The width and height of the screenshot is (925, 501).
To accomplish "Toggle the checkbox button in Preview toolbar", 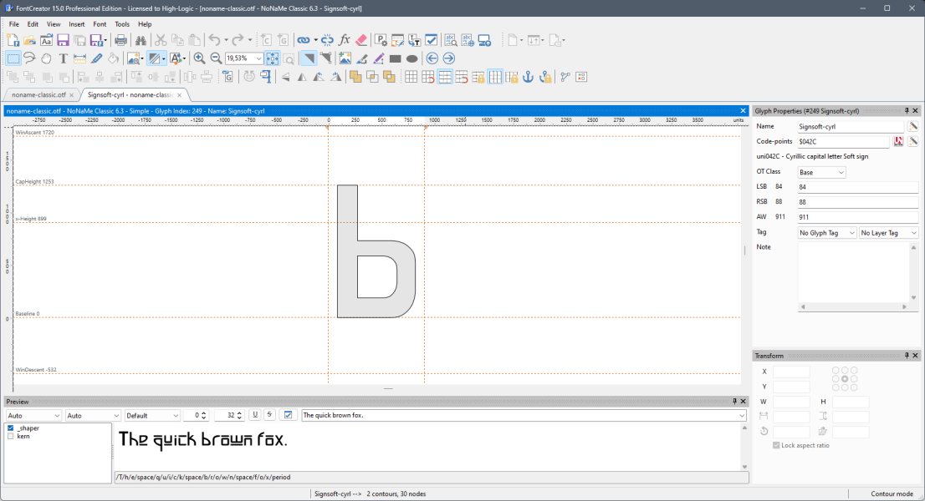I will click(288, 415).
